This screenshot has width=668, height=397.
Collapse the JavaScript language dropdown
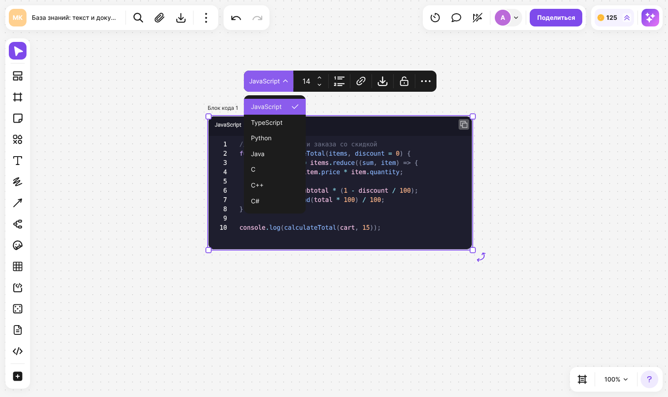(x=269, y=81)
